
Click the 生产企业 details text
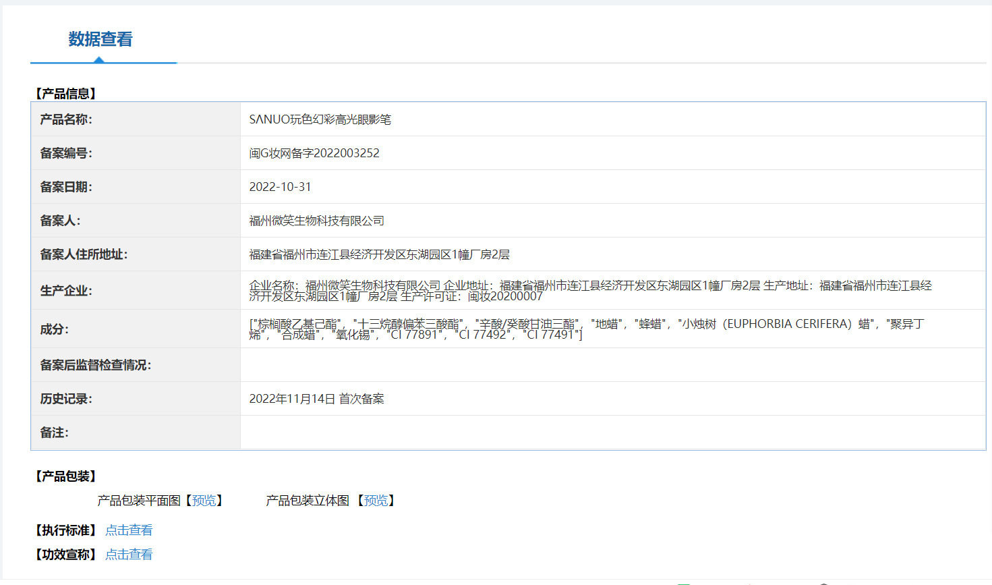coord(590,291)
